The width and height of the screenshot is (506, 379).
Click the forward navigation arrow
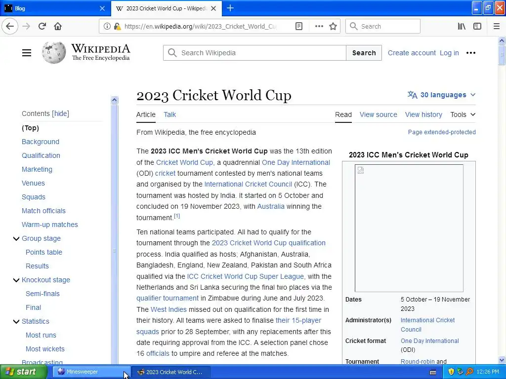click(x=26, y=27)
